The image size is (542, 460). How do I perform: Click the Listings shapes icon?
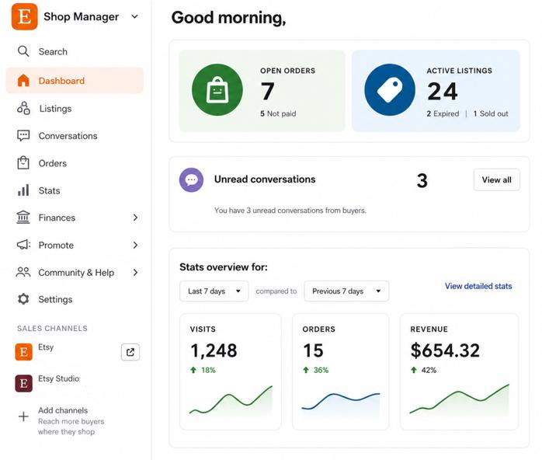click(x=23, y=108)
